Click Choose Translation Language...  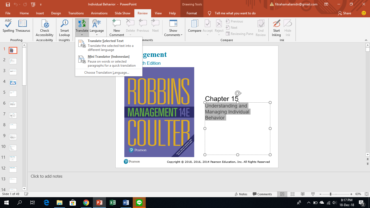point(109,73)
